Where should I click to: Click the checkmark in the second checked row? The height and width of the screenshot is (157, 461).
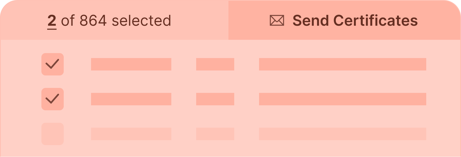click(x=52, y=99)
